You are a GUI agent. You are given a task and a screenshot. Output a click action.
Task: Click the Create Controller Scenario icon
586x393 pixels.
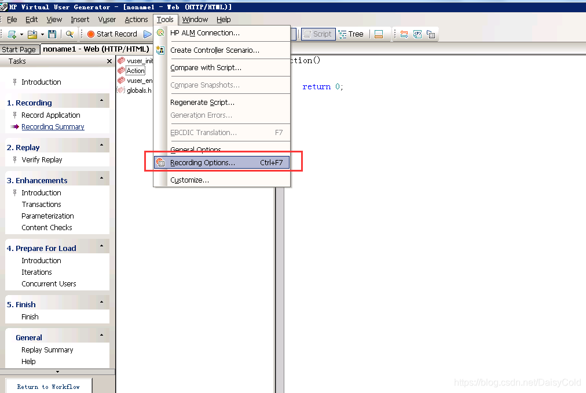pyautogui.click(x=160, y=50)
